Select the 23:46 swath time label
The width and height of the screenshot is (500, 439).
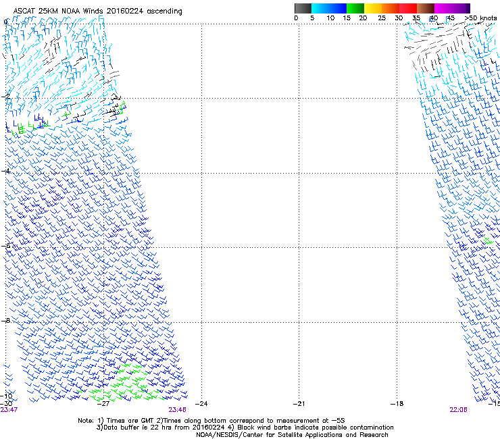point(177,410)
